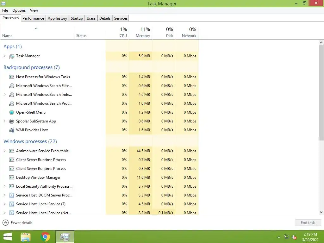Viewport: 324px width, 243px height.
Task: Click the 0.1 MB/s disk value
Action: pos(166,213)
